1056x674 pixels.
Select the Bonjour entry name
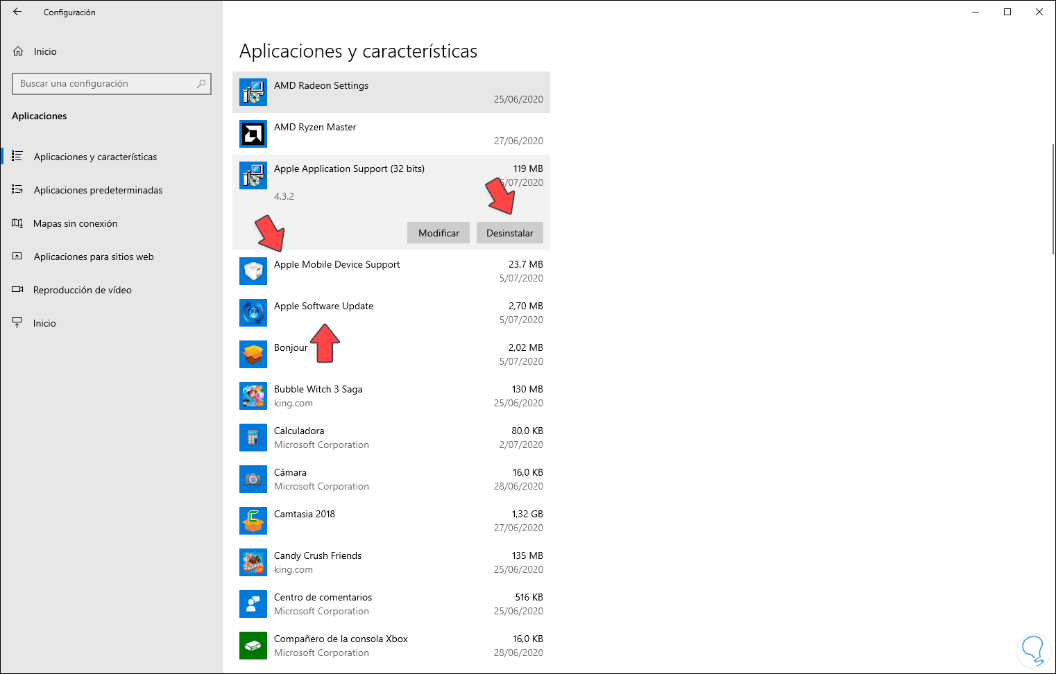(291, 347)
